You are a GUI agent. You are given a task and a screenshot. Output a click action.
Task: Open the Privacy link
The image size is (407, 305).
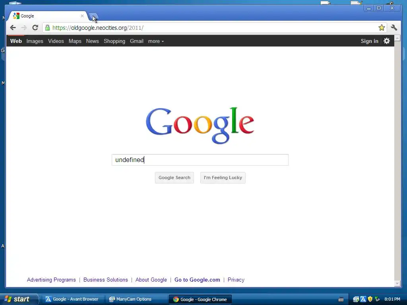[236, 280]
